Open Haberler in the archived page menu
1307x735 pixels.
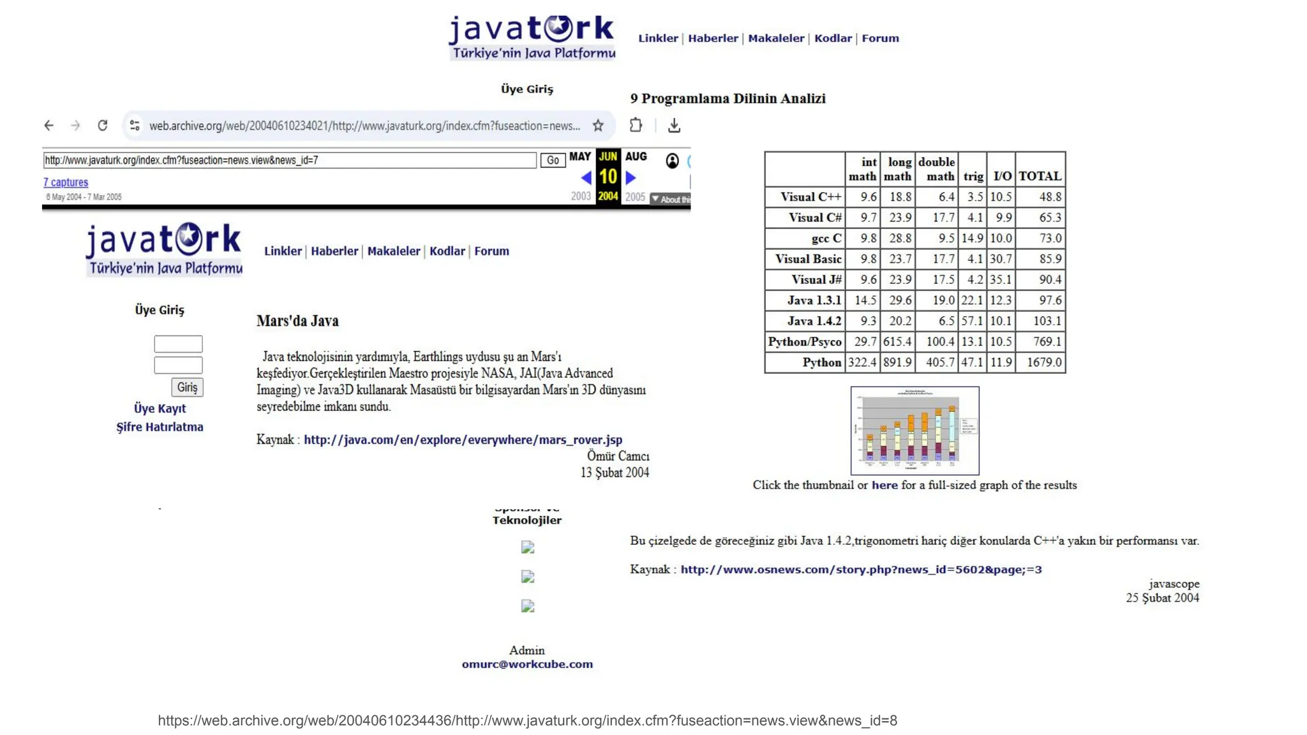(334, 251)
